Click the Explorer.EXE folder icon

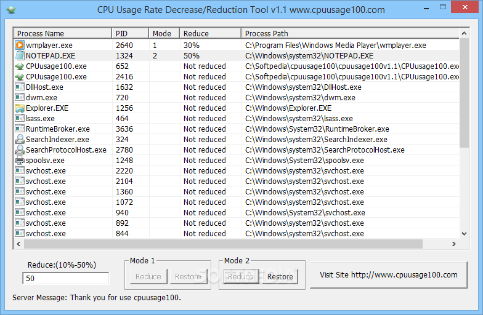click(20, 108)
